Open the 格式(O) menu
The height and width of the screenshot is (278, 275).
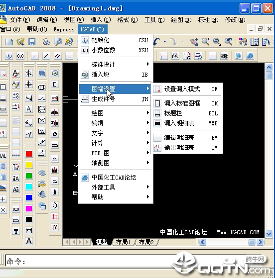tap(128, 20)
